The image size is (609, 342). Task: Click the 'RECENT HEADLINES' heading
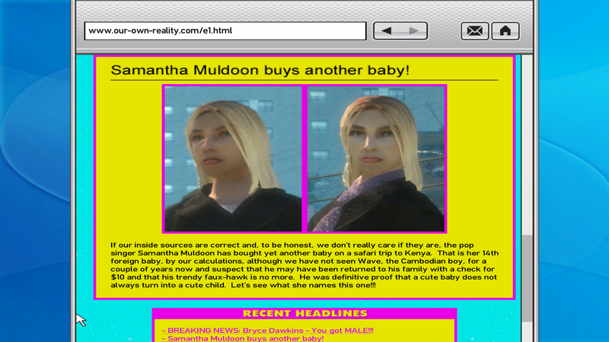point(305,313)
